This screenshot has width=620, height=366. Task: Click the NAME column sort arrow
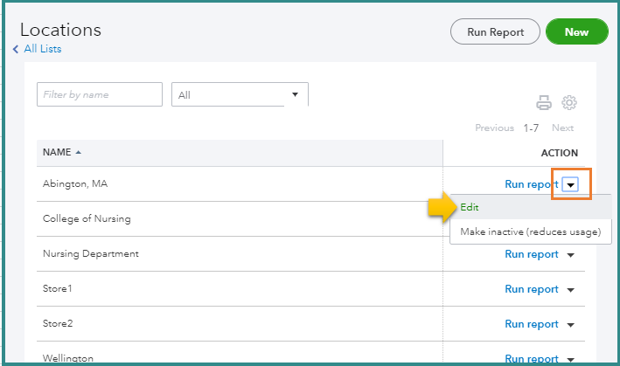tap(79, 153)
